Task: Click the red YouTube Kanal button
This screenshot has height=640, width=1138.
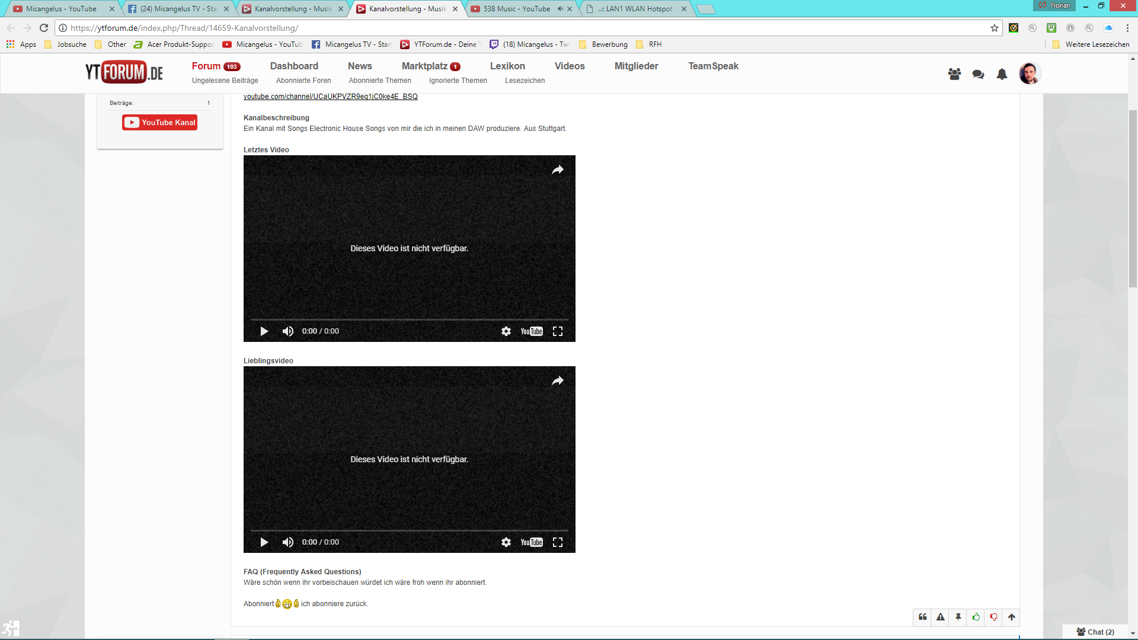Action: [160, 123]
